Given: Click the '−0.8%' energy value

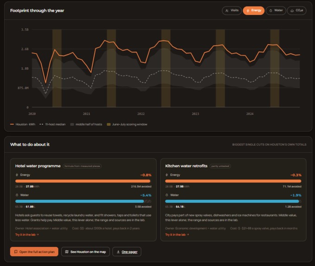Looking at the screenshot, I should coord(146,175).
